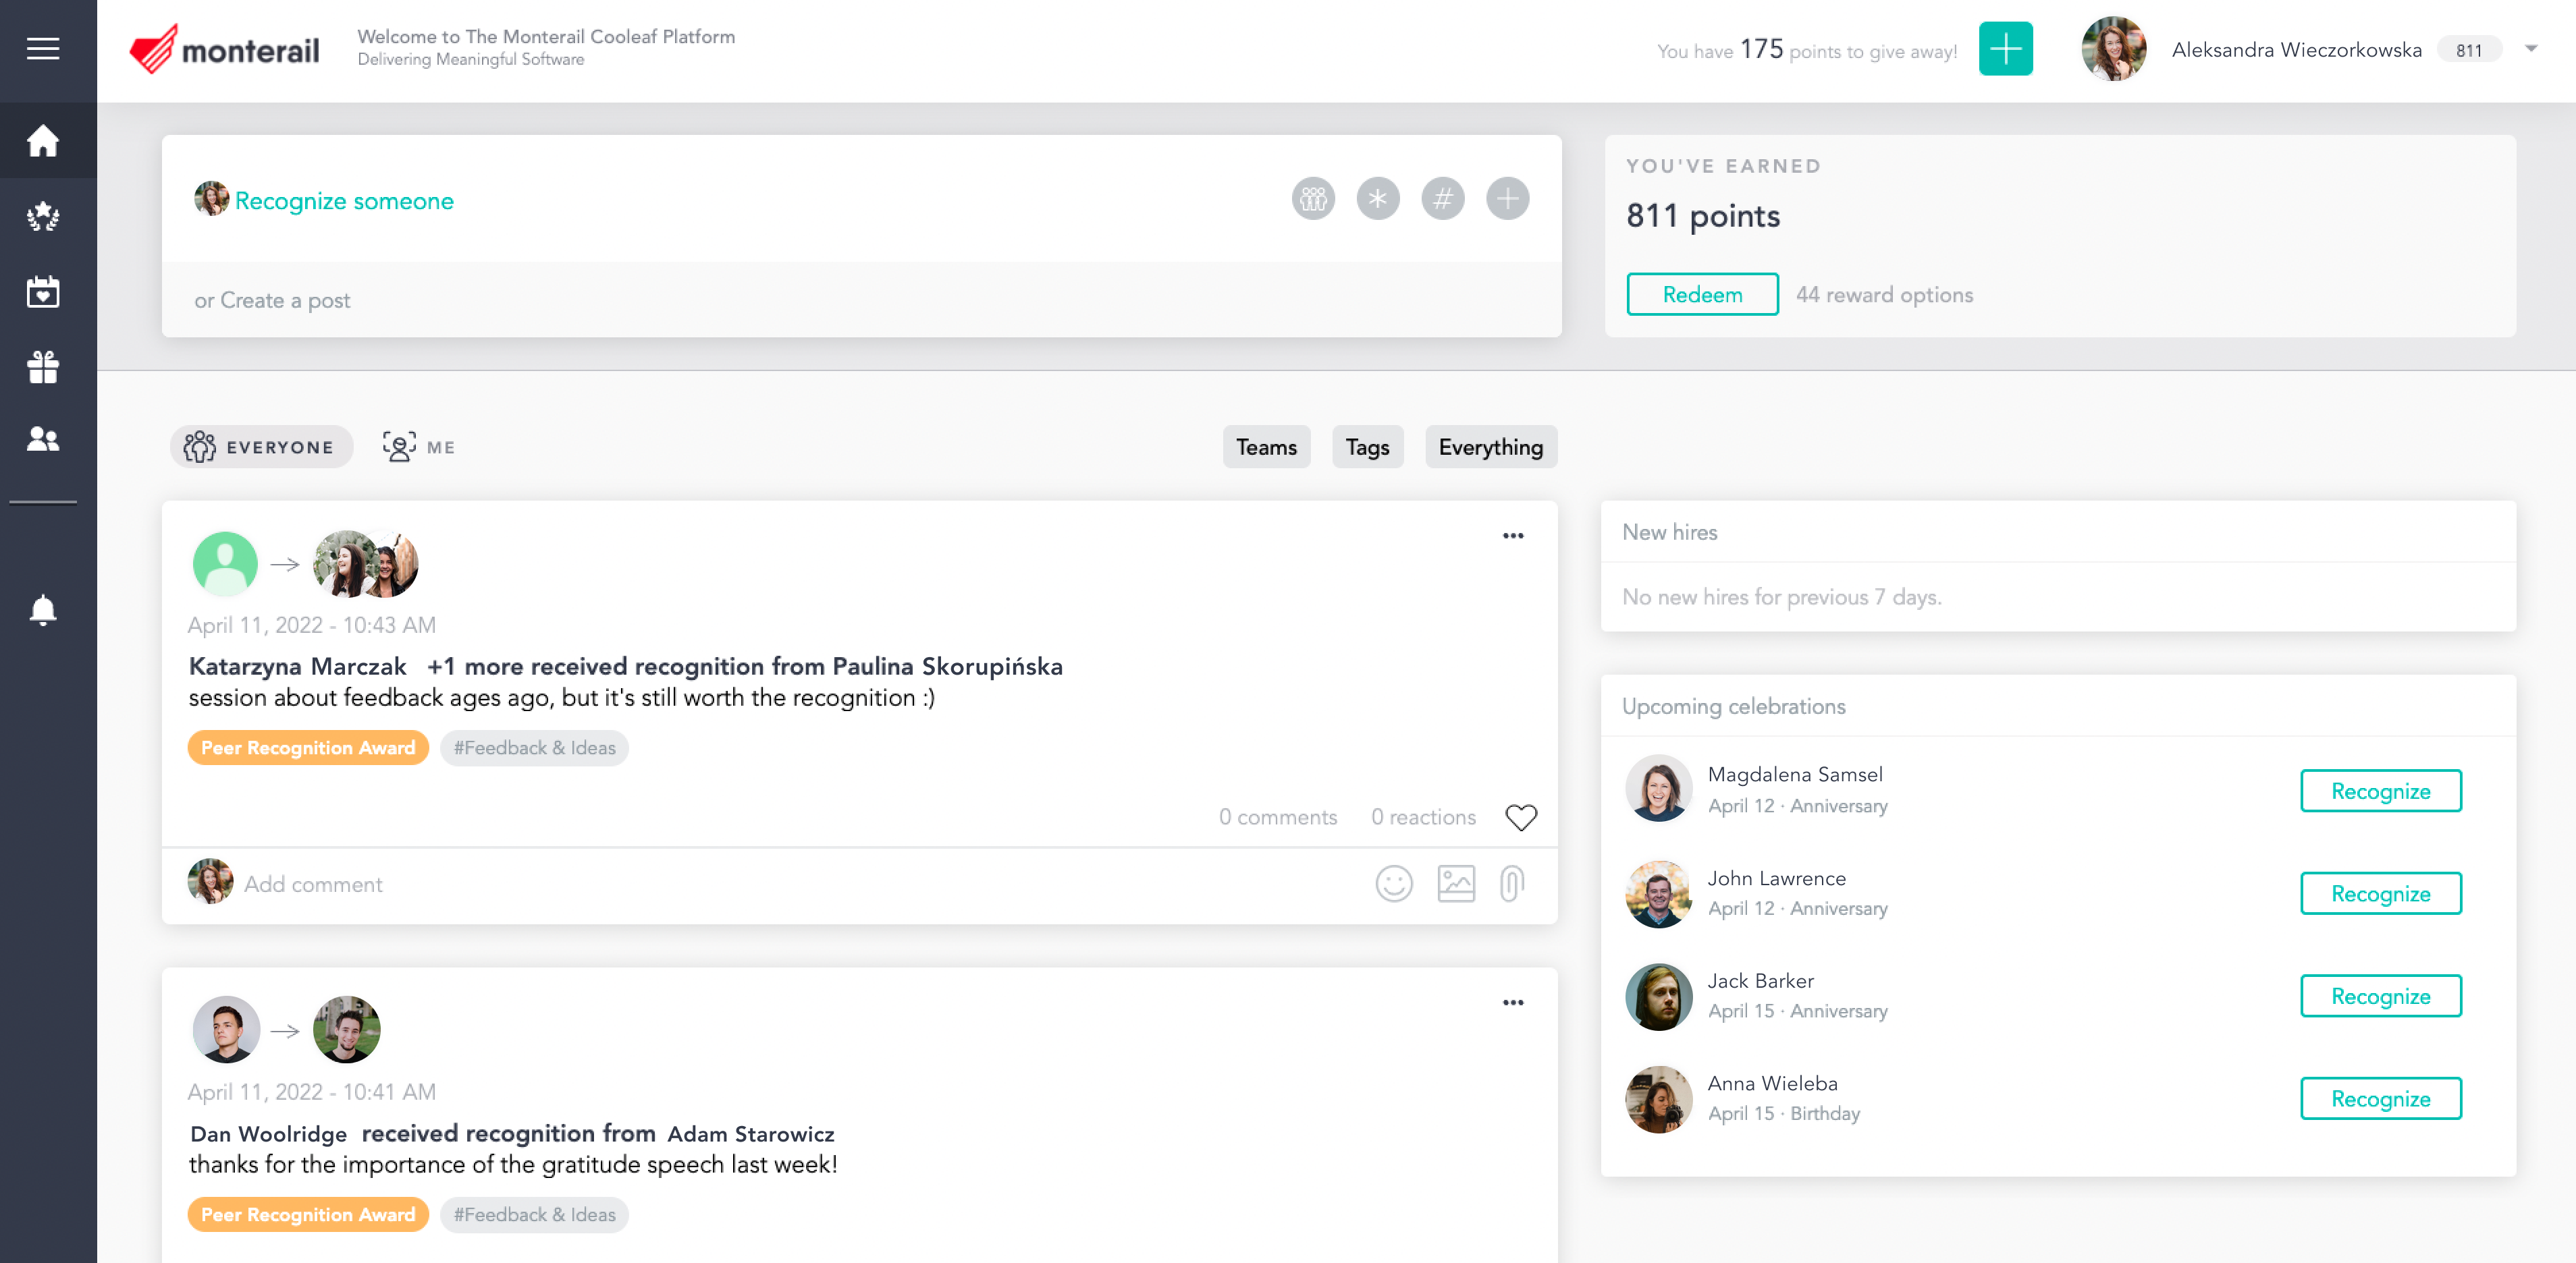Go to Home via the sidebar house icon

click(x=43, y=140)
